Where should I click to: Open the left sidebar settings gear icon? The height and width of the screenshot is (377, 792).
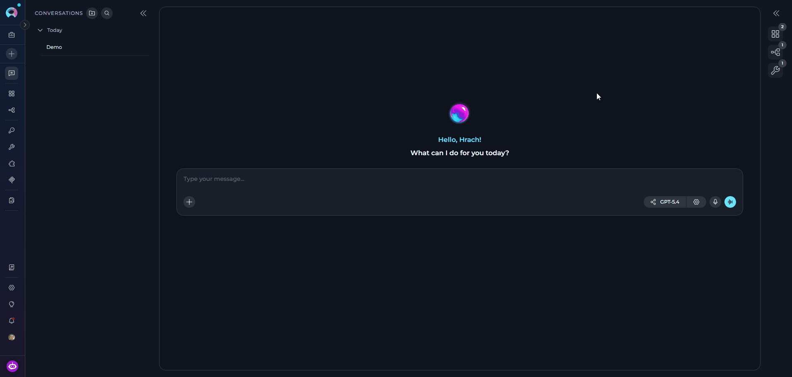(x=12, y=288)
